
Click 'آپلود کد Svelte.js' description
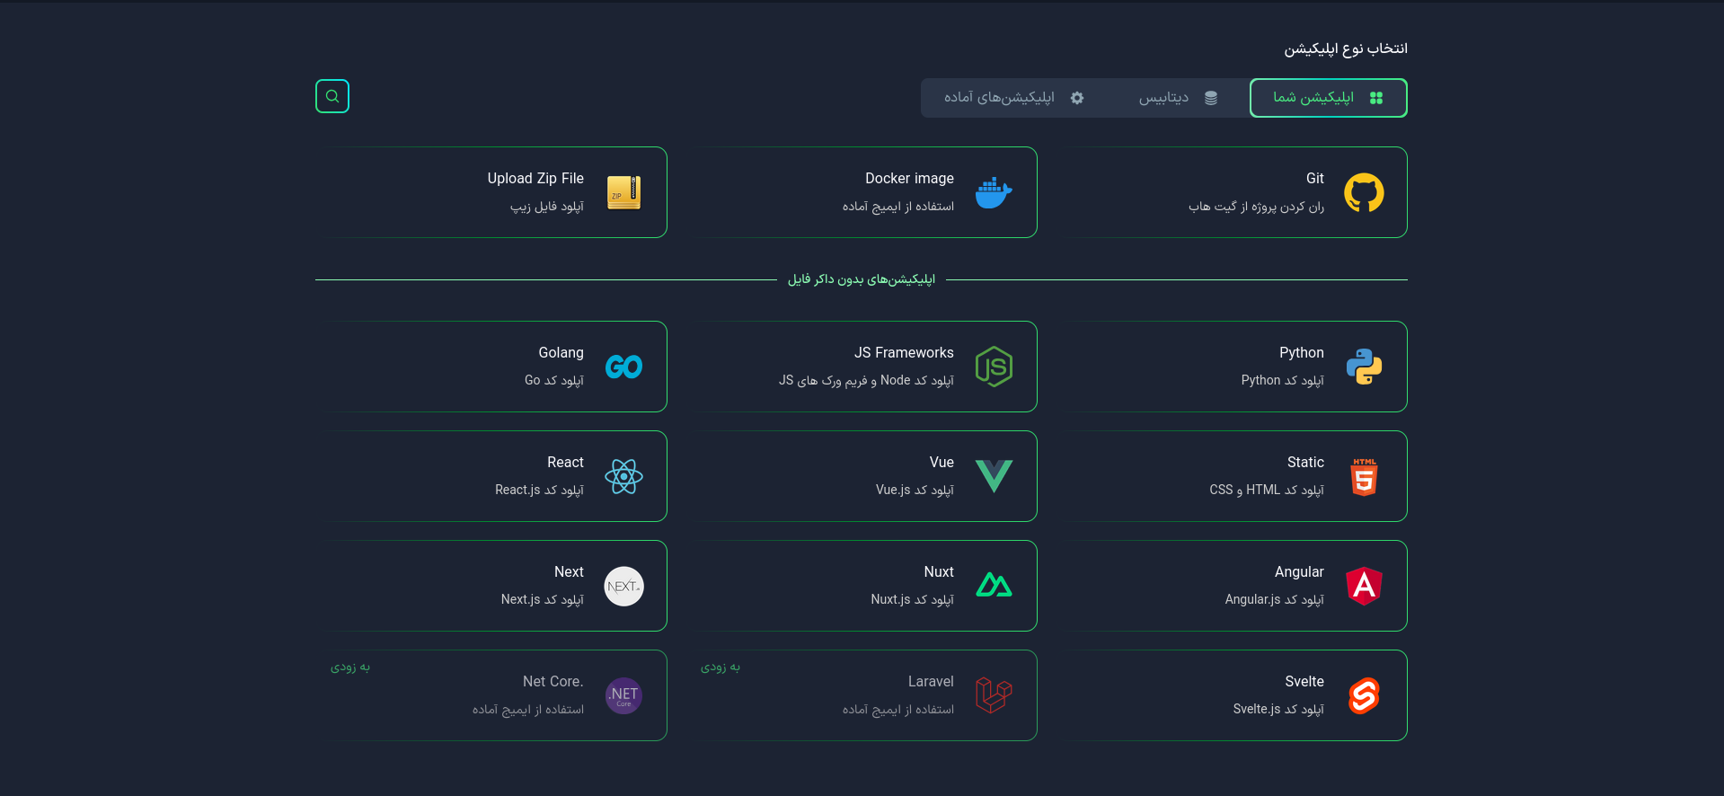(x=1278, y=710)
